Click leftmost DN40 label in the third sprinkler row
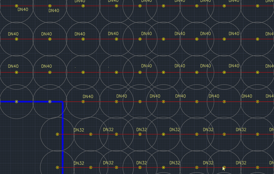Viewport: 274px width, 174px height. click(13, 66)
